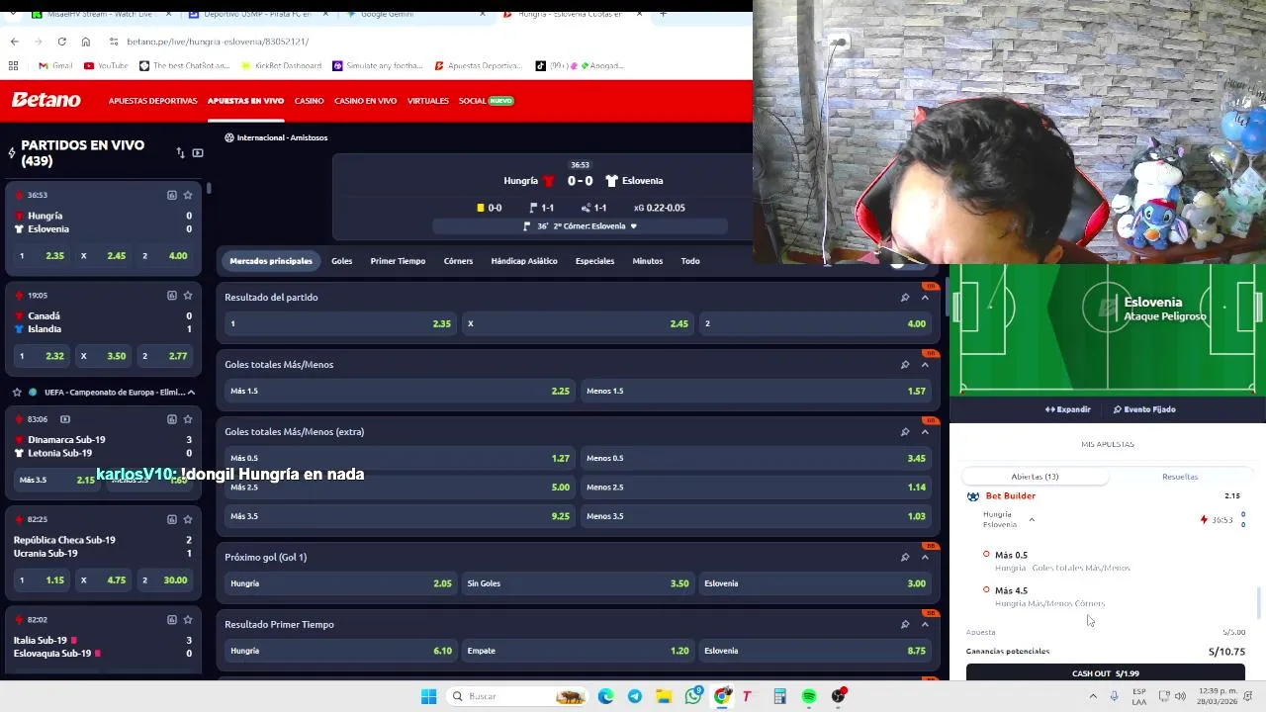Favorite the Canadá-Islandia match star
This screenshot has height=712, width=1266.
[x=188, y=295]
